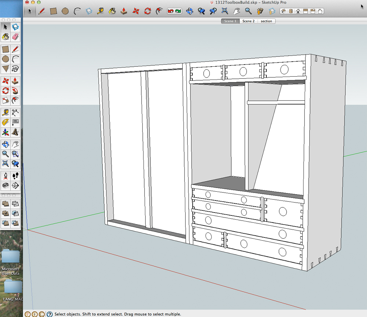Viewport: 367px width, 317px height.
Task: Open the section scene tab
Action: coord(266,21)
